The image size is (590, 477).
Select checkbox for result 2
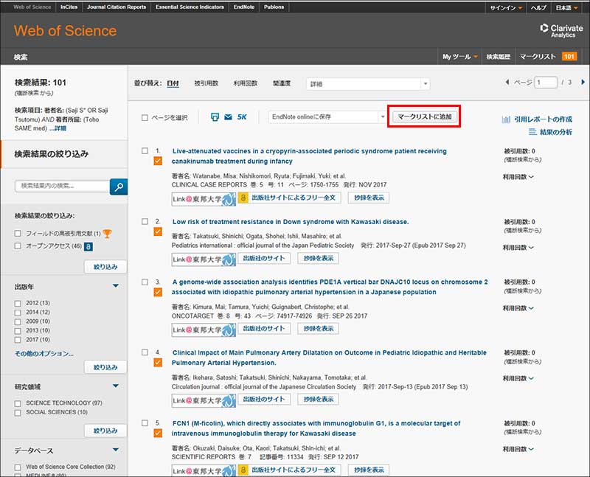(145, 222)
